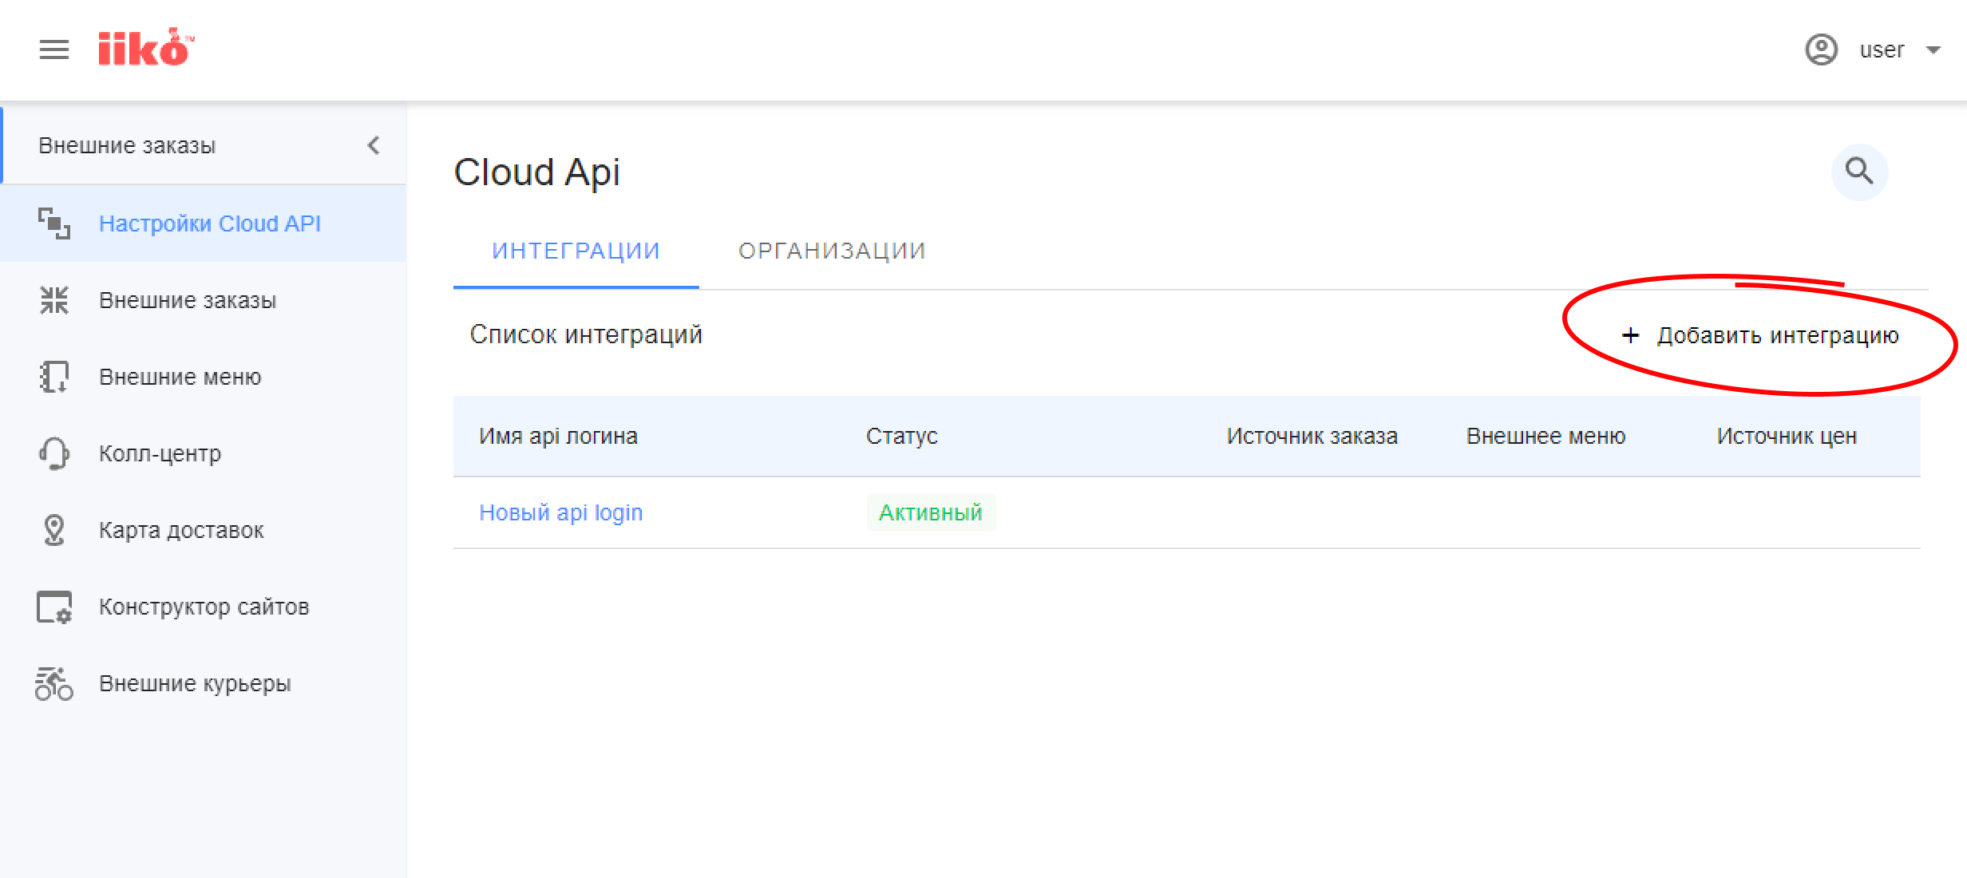Open the user account avatar icon

coord(1822,49)
